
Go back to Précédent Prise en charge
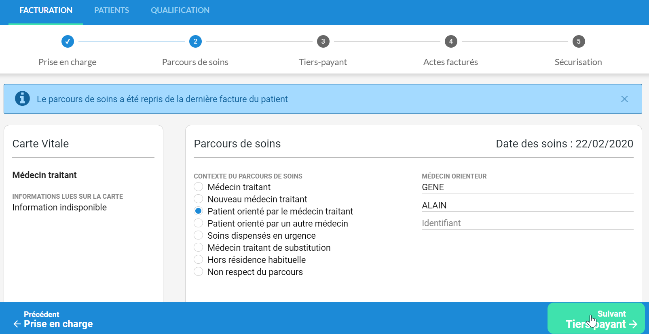pos(53,319)
